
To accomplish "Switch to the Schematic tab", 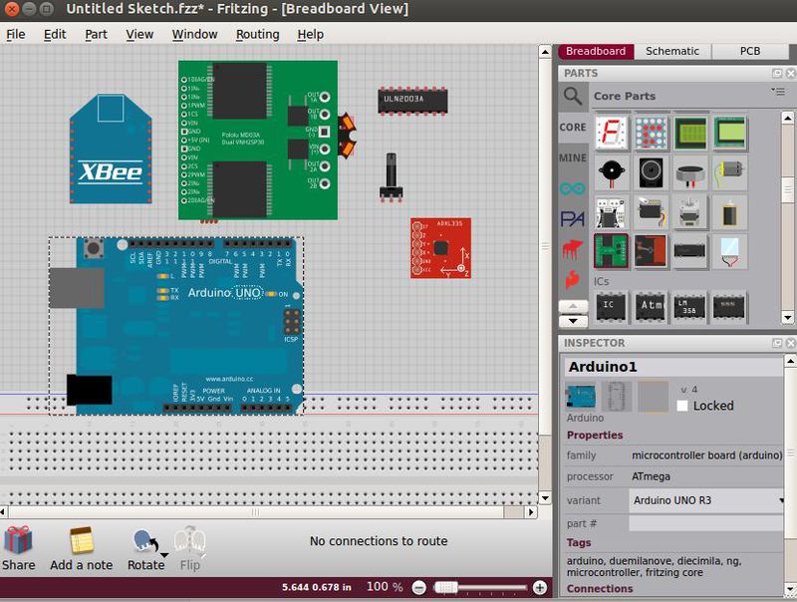I will tap(672, 51).
